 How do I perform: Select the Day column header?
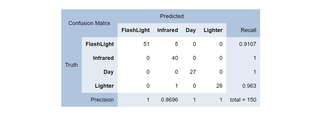tap(191, 30)
